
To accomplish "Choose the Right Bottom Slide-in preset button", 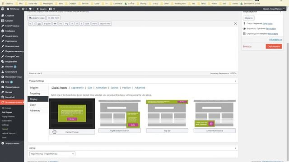I will (120, 131).
